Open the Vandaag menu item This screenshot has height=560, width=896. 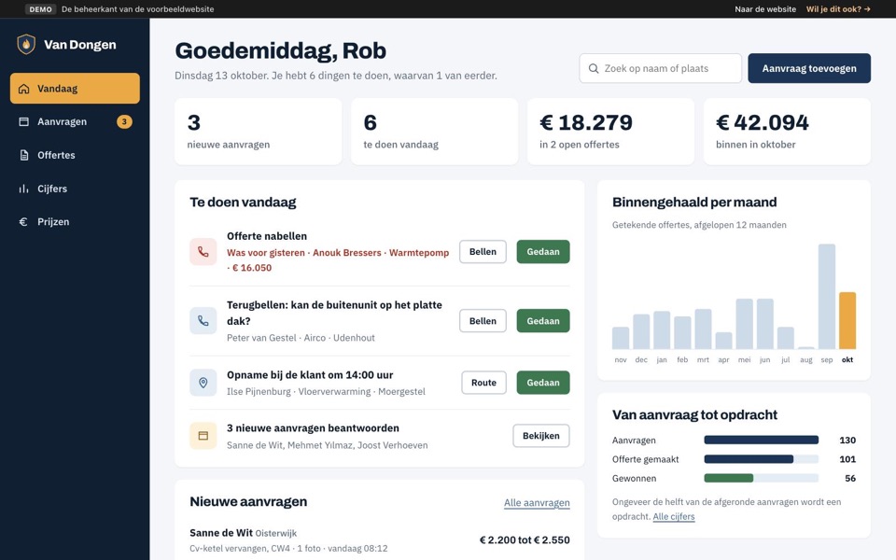pyautogui.click(x=75, y=88)
